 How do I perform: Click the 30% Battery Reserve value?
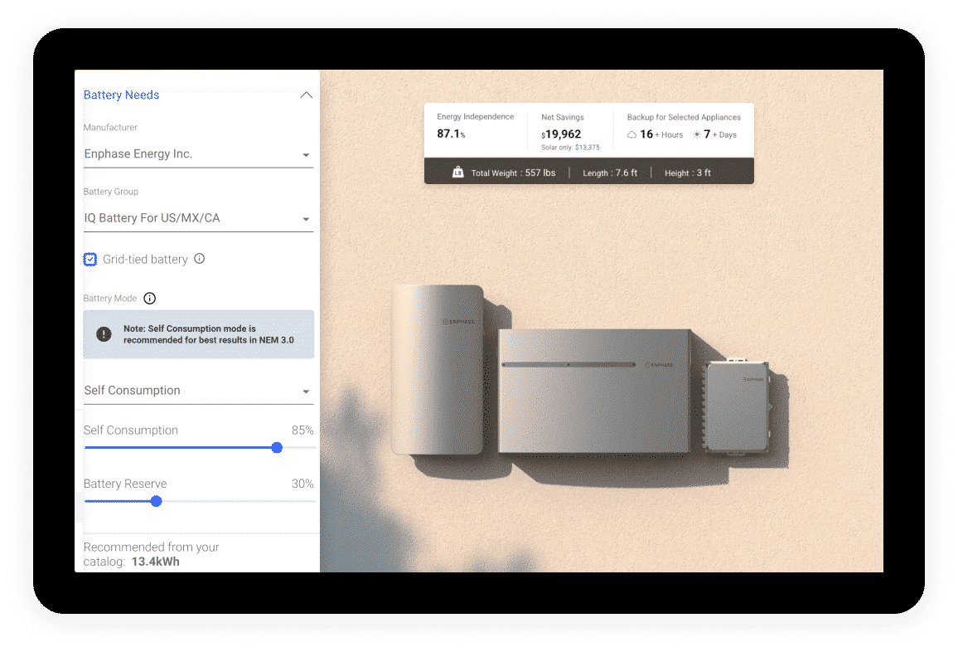click(302, 484)
